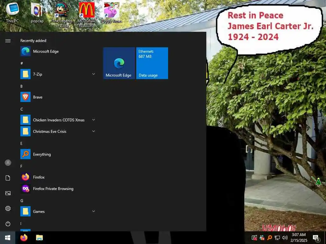Click the Everything magnifier tray icon
This screenshot has height=244, width=326.
pos(270,238)
